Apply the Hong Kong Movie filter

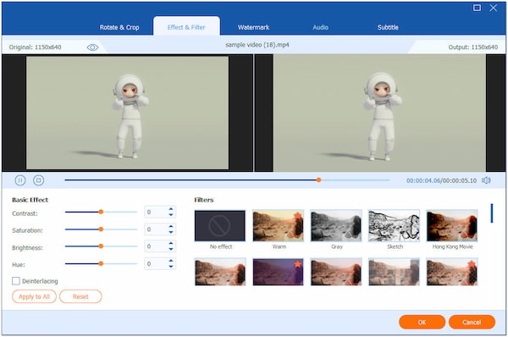point(452,226)
